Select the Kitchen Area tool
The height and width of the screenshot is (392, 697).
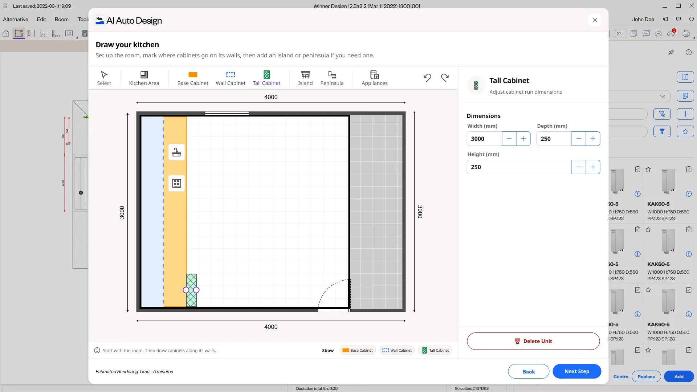point(144,78)
